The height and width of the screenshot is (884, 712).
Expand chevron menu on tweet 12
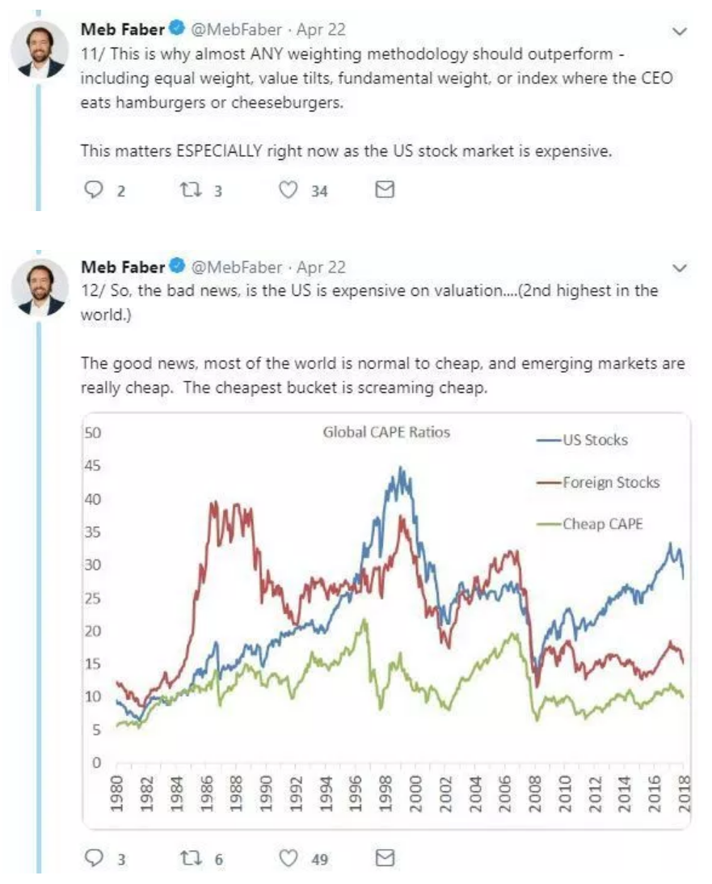680,268
